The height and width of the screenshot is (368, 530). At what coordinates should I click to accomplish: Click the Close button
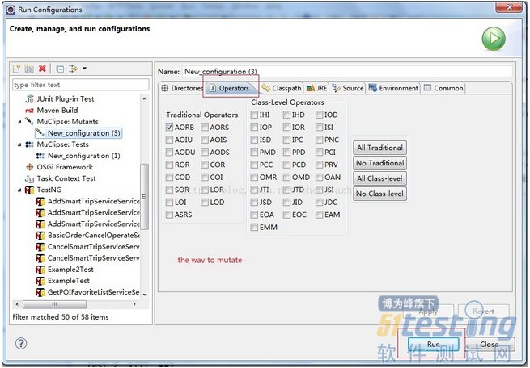tap(490, 345)
